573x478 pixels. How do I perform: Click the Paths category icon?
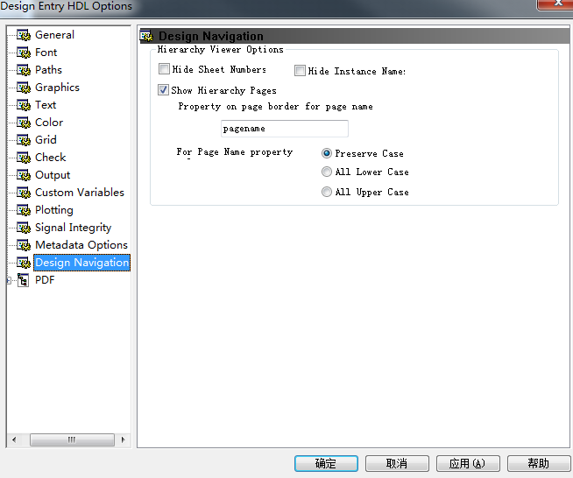pos(24,70)
